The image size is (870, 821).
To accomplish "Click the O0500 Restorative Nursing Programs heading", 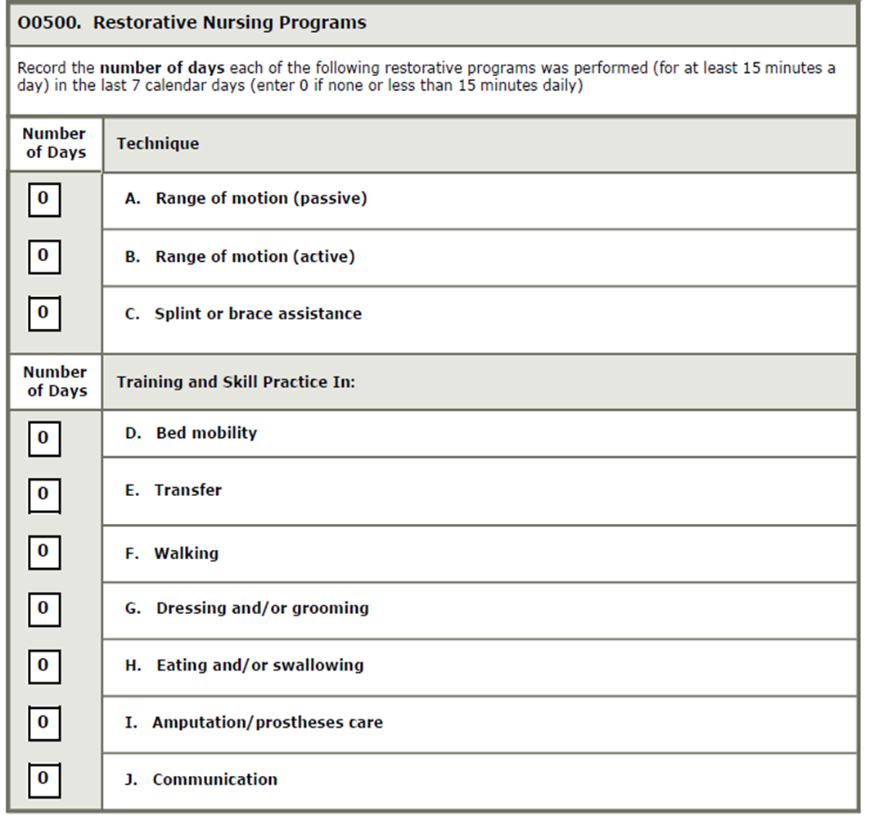I will 192,23.
